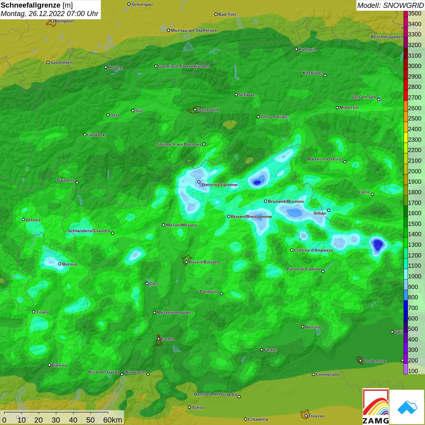Click the Lienz city marker dot
This screenshot has width=425, height=425.
(372, 194)
